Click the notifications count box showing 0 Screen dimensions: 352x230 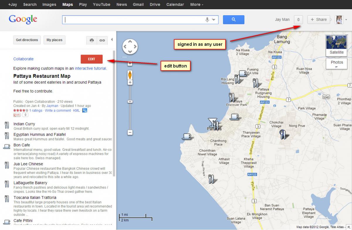(298, 20)
